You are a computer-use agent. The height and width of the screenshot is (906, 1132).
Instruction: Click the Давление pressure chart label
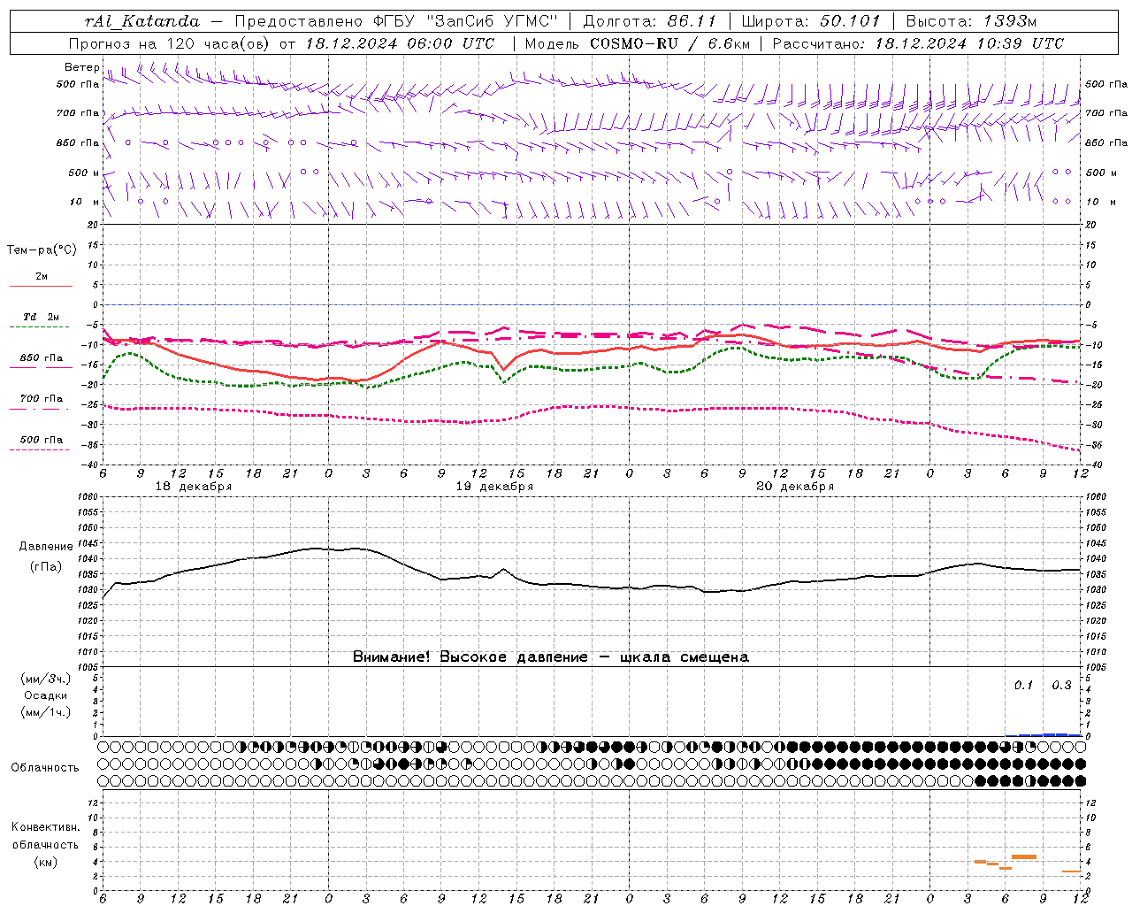pyautogui.click(x=46, y=547)
